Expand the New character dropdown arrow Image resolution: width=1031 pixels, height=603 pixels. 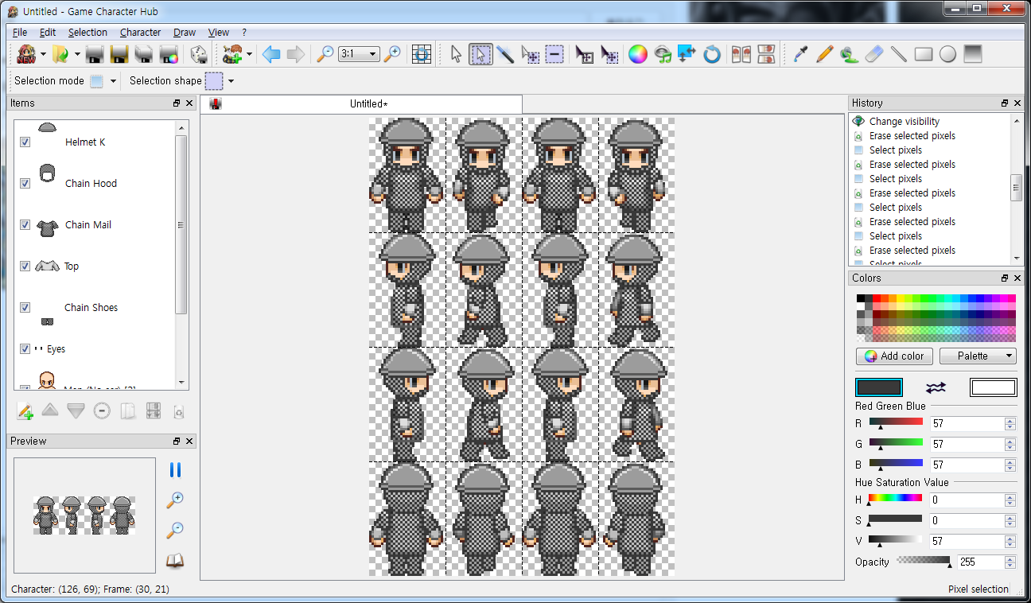[x=43, y=54]
